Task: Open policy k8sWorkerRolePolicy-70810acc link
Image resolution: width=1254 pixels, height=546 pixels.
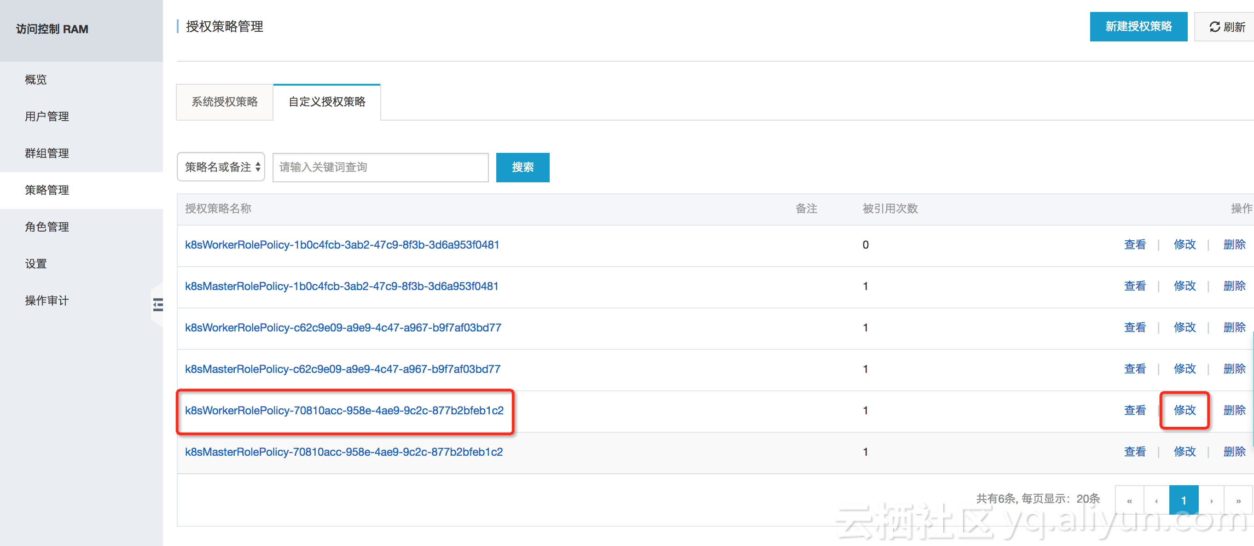Action: click(x=344, y=410)
